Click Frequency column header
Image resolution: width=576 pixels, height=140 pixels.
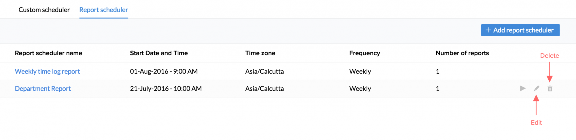point(365,53)
